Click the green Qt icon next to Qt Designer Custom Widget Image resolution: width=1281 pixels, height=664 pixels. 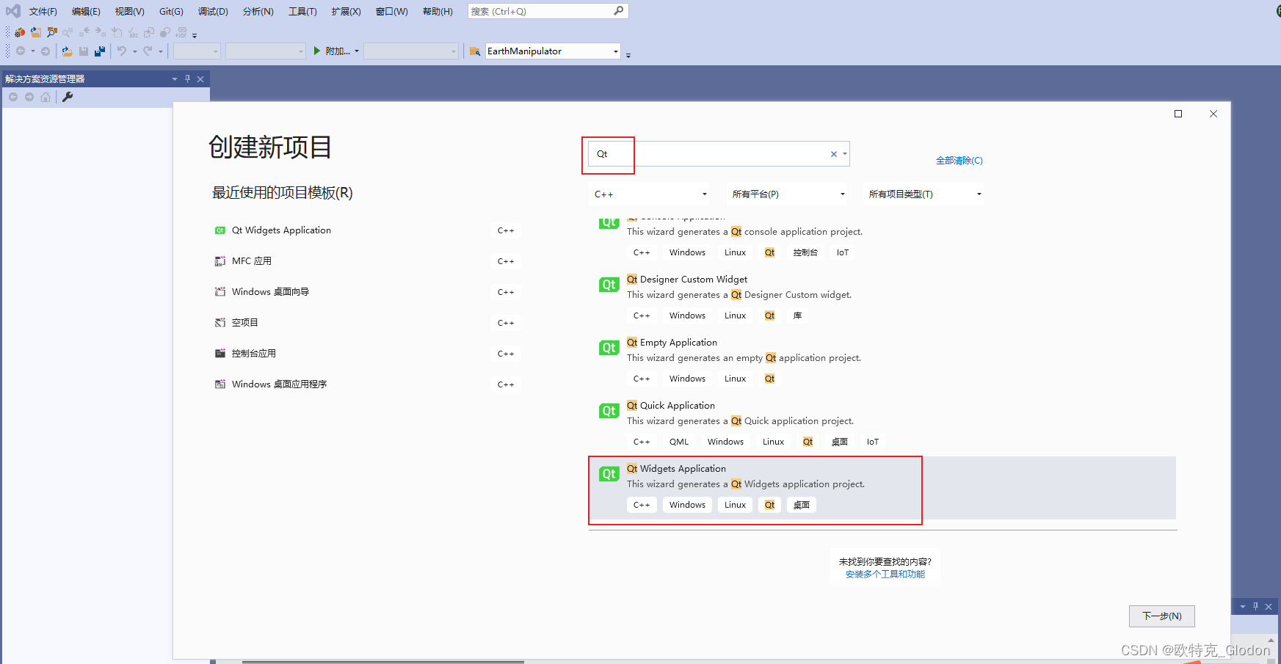609,285
